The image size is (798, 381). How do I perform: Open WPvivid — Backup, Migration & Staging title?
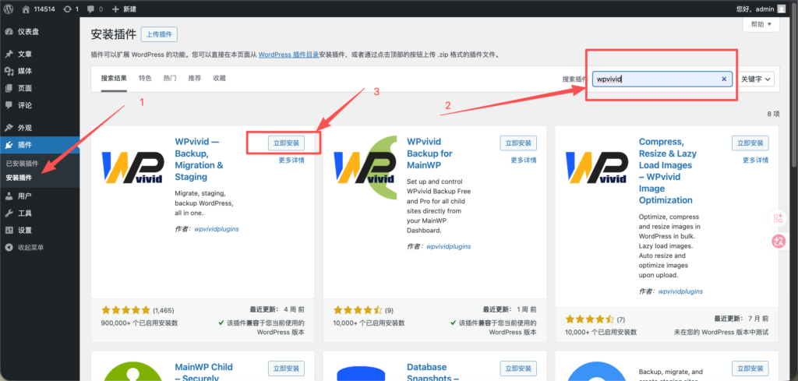(199, 159)
